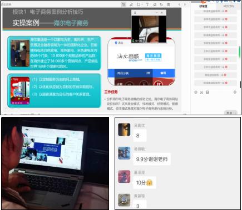Open the shape tool dropdown arrow
The width and height of the screenshot is (242, 210).
142,4
